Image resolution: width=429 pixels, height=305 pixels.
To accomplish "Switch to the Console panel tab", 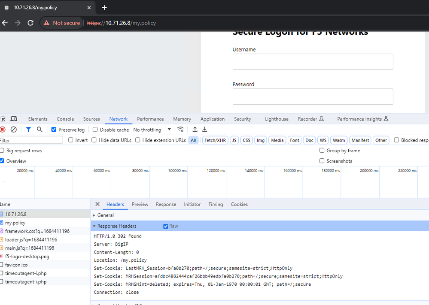I will pyautogui.click(x=65, y=119).
